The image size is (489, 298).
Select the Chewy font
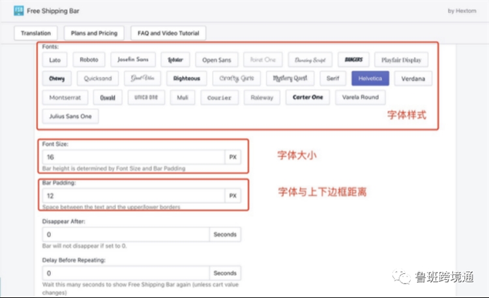point(57,78)
